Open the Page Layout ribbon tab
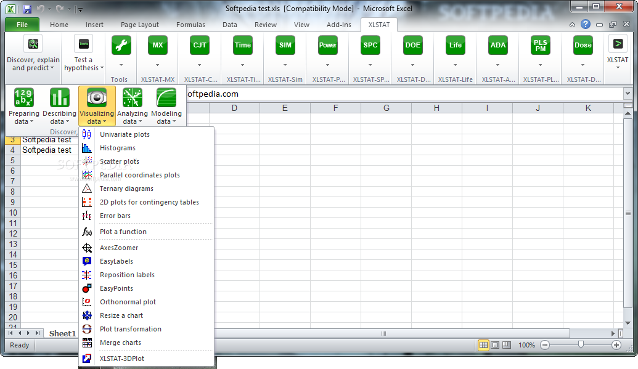Viewport: 638px width, 369px height. click(x=139, y=25)
